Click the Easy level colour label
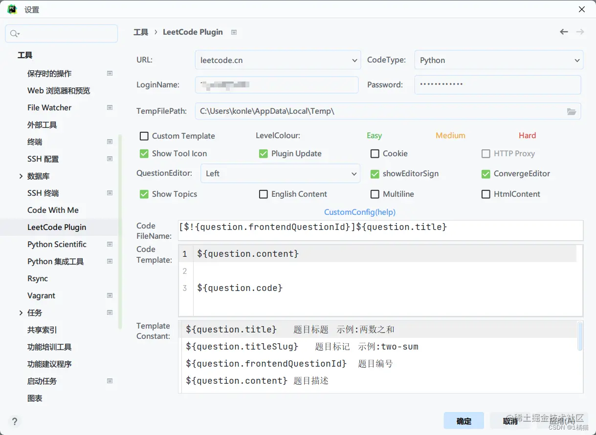 point(375,135)
